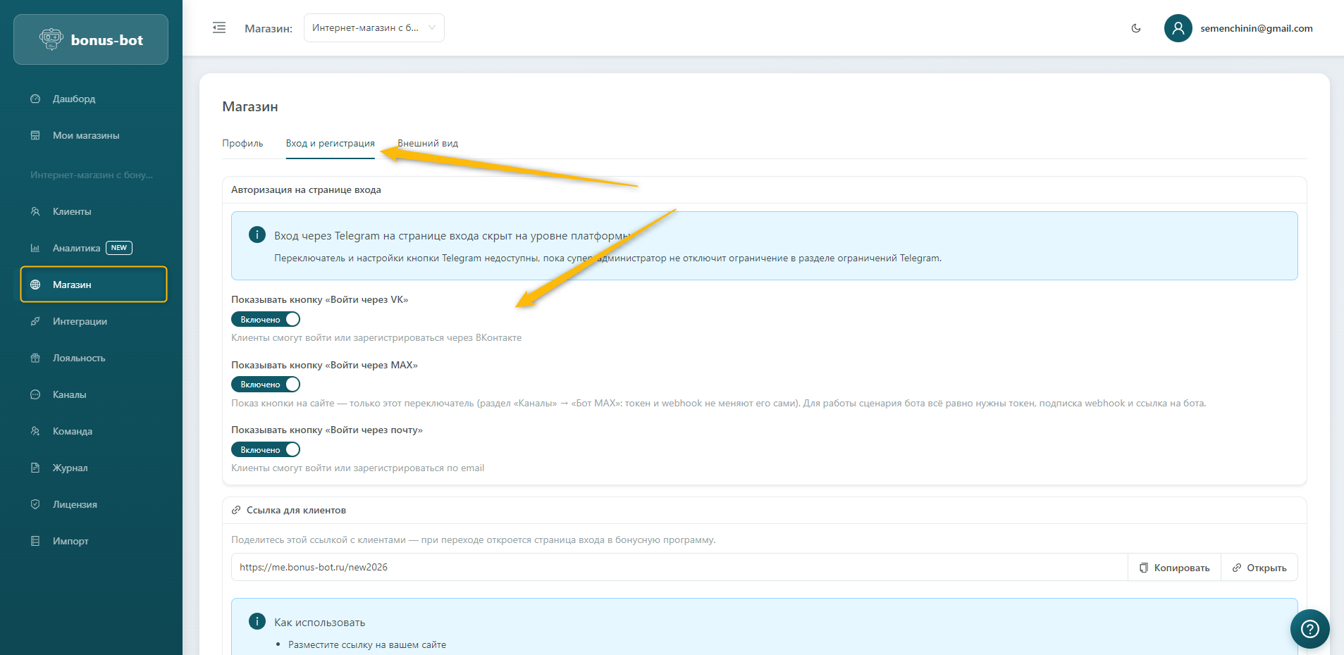
Task: Toggle «Войти через почту» switch
Action: tap(266, 450)
